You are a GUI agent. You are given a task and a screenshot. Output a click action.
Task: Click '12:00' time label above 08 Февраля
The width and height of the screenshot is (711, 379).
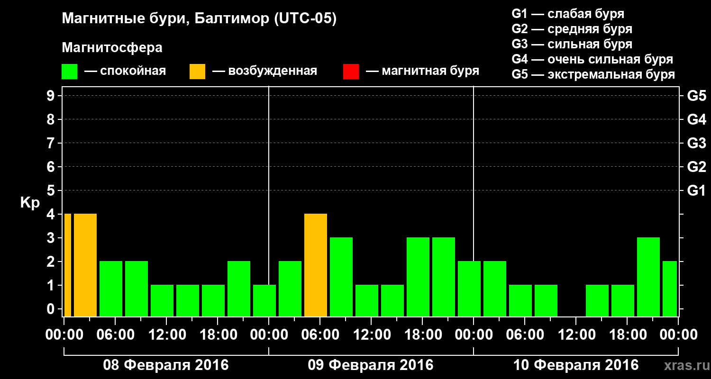click(x=166, y=334)
